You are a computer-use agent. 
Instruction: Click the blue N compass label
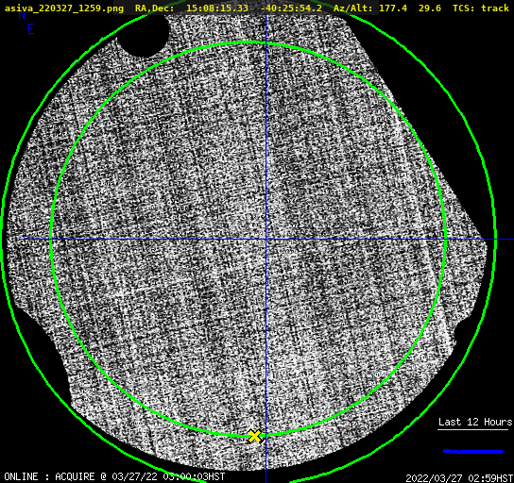coord(22,15)
